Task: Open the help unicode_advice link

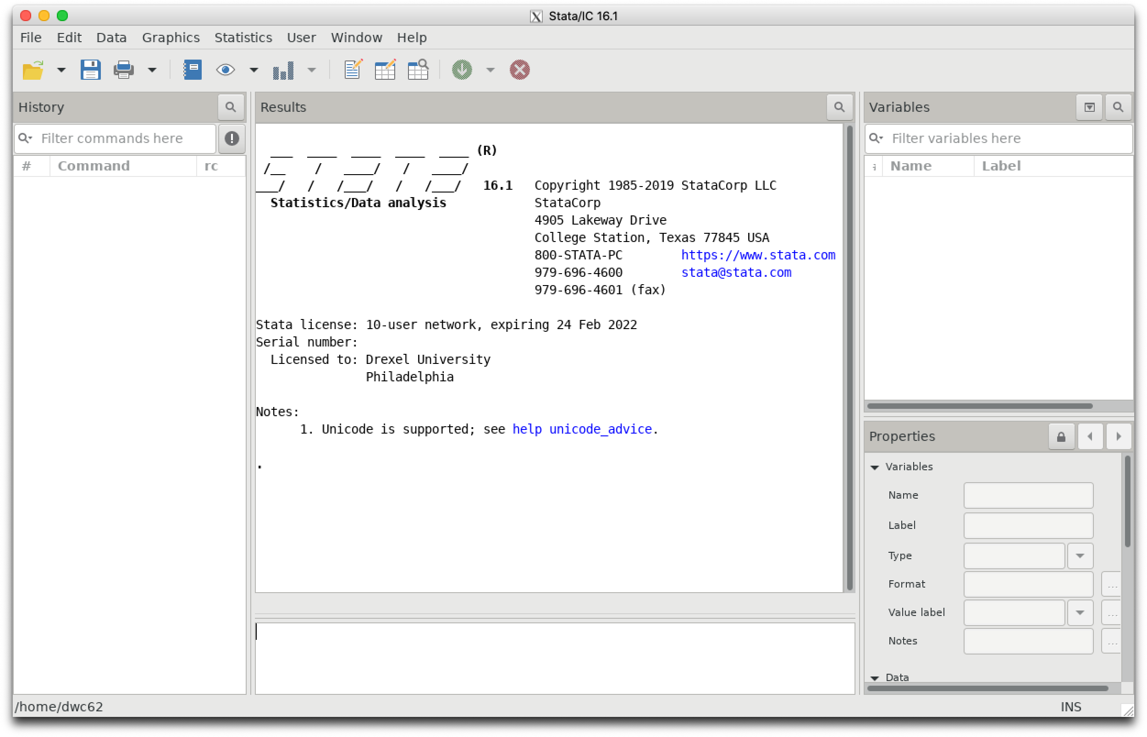Action: point(582,429)
